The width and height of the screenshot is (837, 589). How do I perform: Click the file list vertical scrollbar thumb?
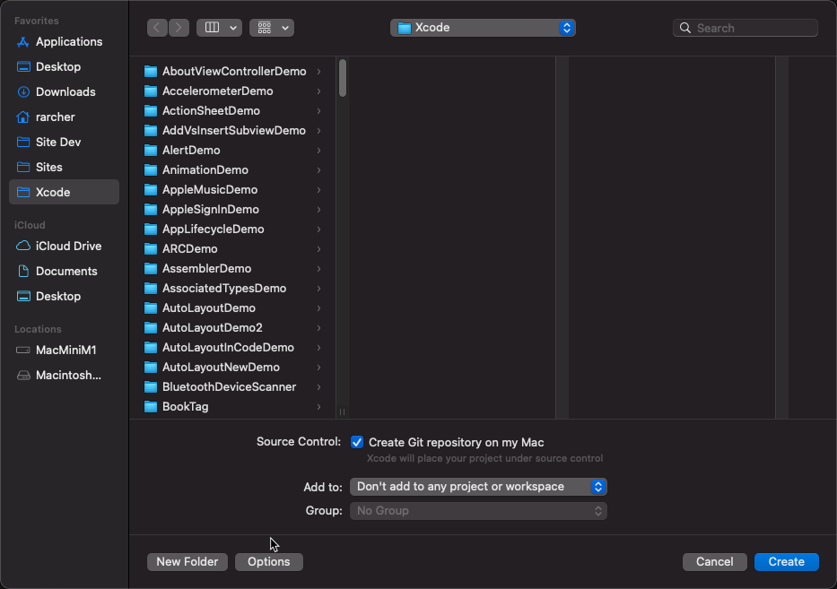pos(343,78)
